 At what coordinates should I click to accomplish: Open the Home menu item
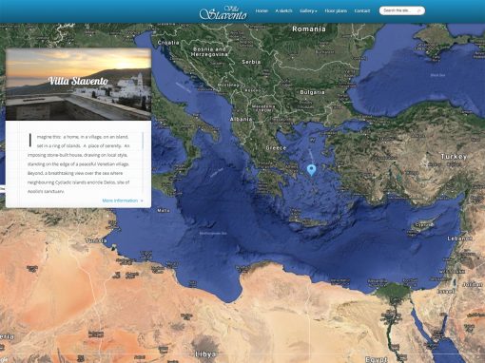click(262, 10)
